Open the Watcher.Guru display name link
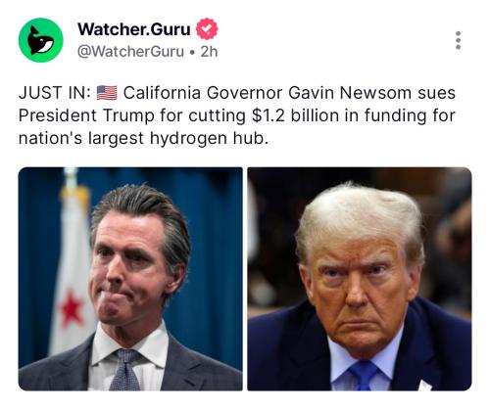Image resolution: width=490 pixels, height=410 pixels. [134, 29]
